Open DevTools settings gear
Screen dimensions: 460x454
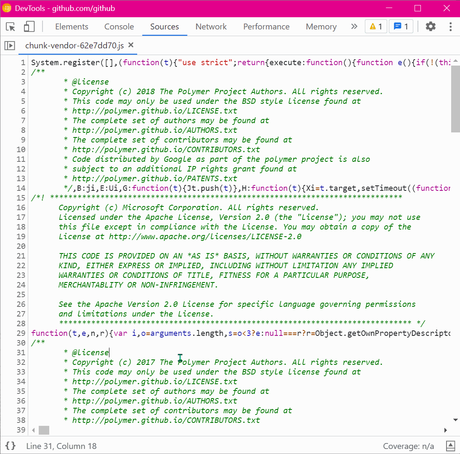point(431,26)
